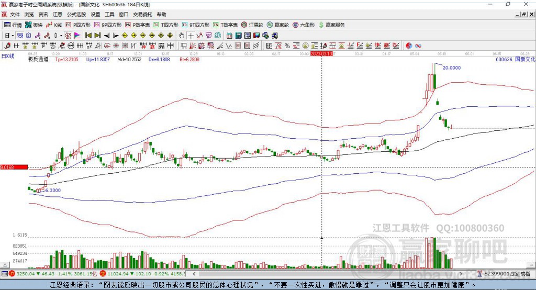Image resolution: width=536 pixels, height=290 pixels.
Task: Open the 工具 menu
Action: click(x=109, y=14)
